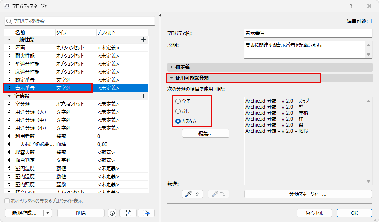
Task: Select the 用途分類（大） row
Action: pos(76,112)
